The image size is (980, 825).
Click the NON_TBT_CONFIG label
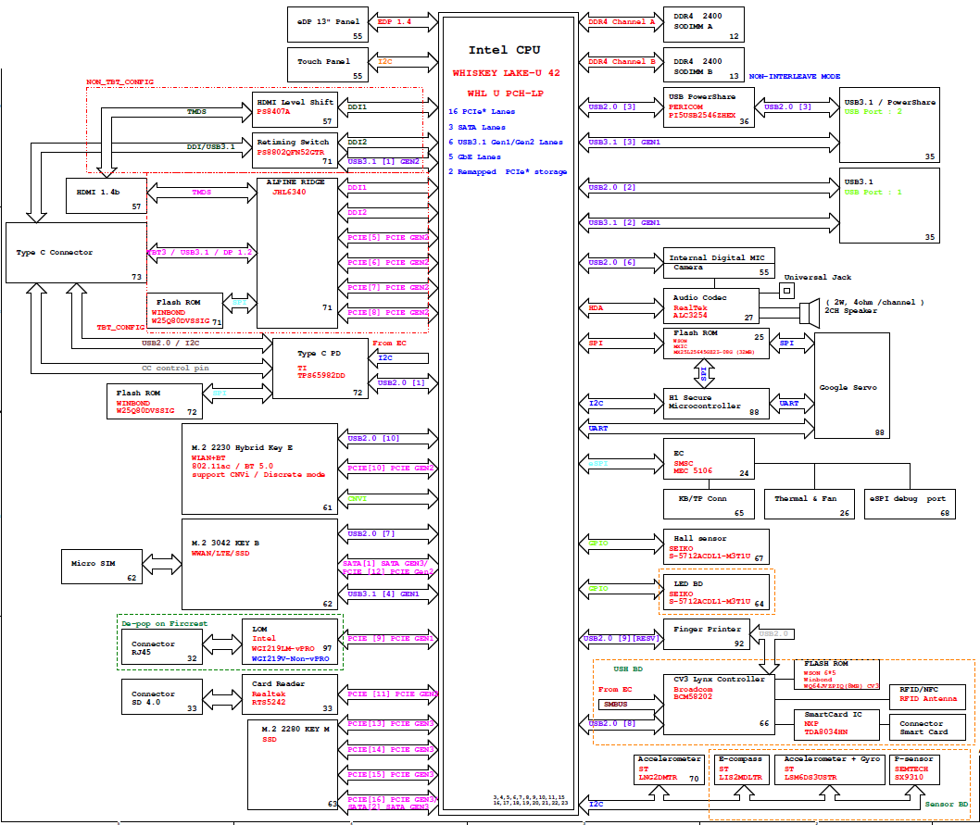[x=120, y=81]
